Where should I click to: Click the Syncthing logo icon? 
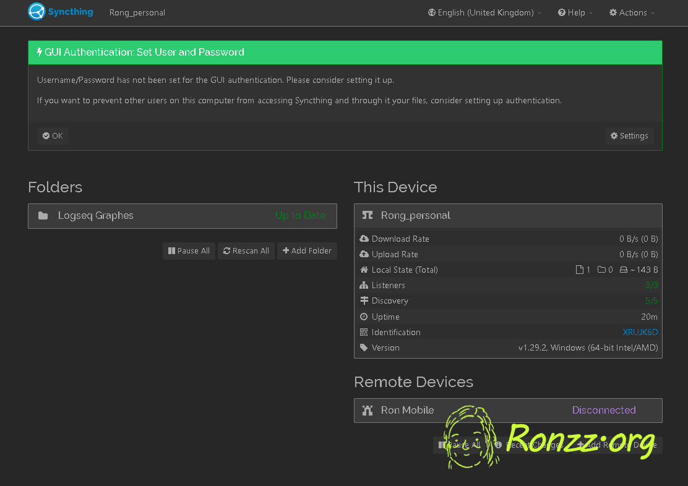[37, 12]
